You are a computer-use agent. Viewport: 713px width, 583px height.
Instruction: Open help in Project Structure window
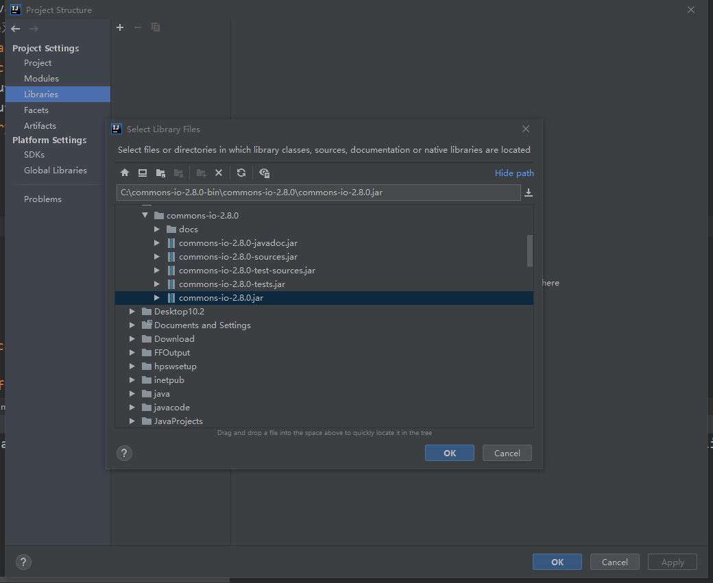(x=23, y=562)
